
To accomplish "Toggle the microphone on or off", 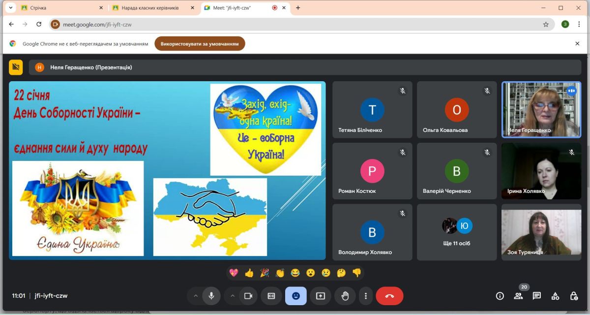I will pyautogui.click(x=211, y=296).
